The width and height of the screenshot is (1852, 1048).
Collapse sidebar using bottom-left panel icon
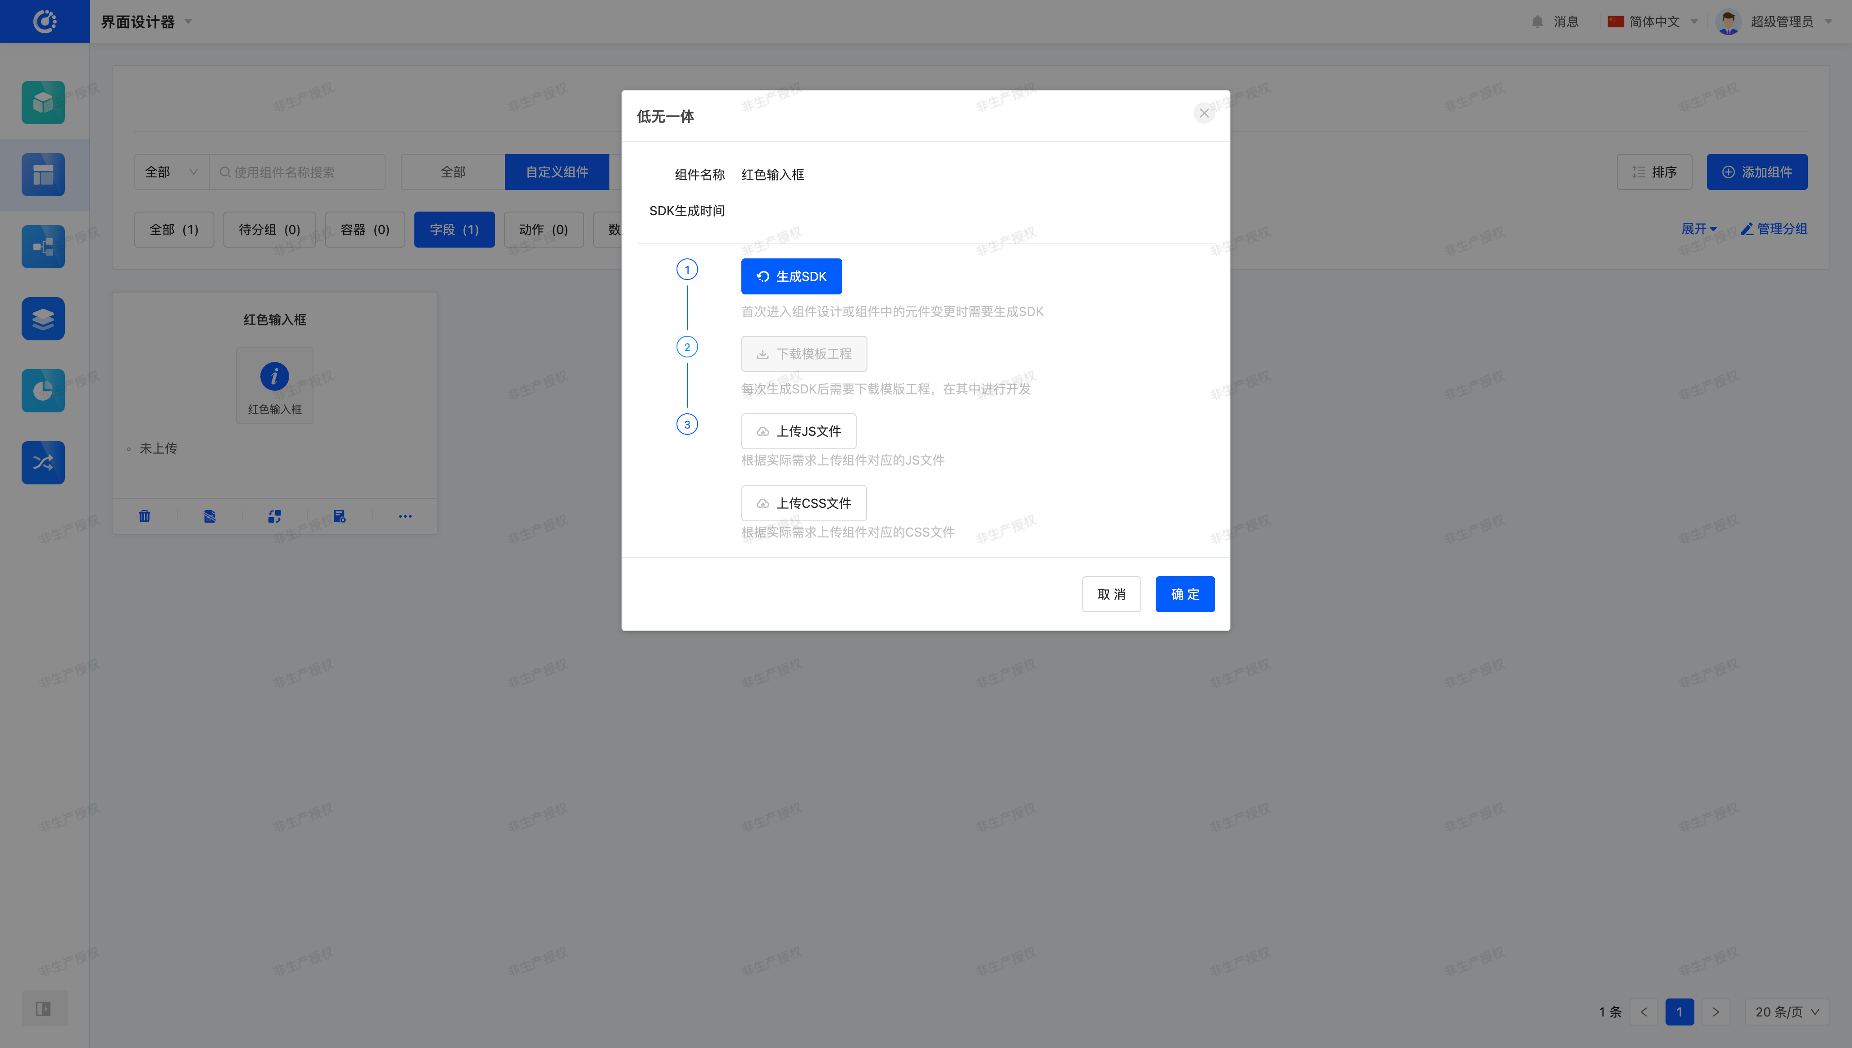(44, 1008)
